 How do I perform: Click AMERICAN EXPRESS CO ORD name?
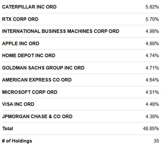coord(37,80)
